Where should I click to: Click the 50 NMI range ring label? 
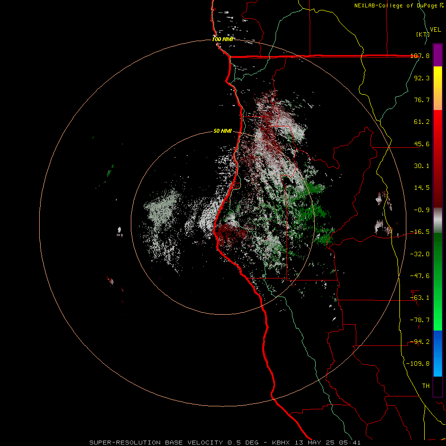click(223, 131)
